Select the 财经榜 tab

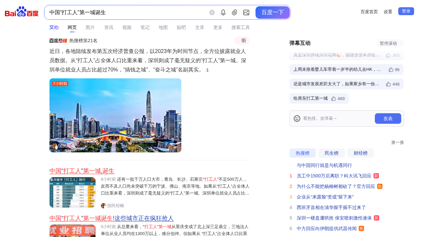click(x=361, y=153)
